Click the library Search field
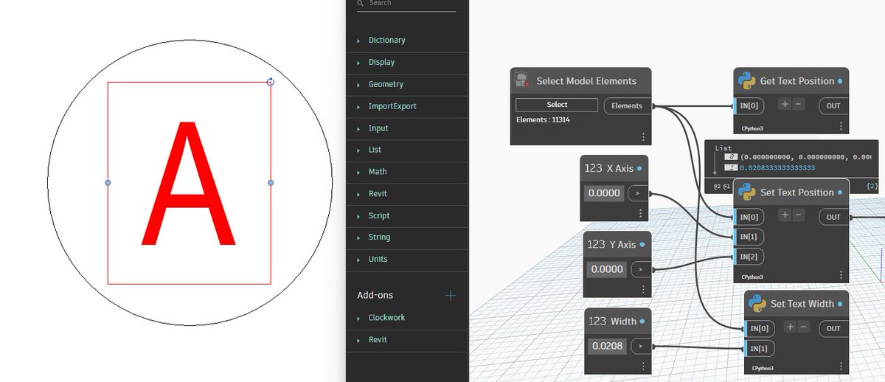The height and width of the screenshot is (382, 885). coord(406,4)
